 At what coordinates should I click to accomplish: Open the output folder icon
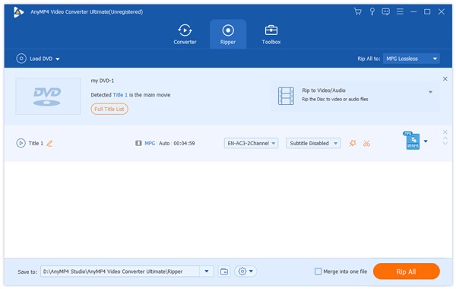tap(224, 272)
